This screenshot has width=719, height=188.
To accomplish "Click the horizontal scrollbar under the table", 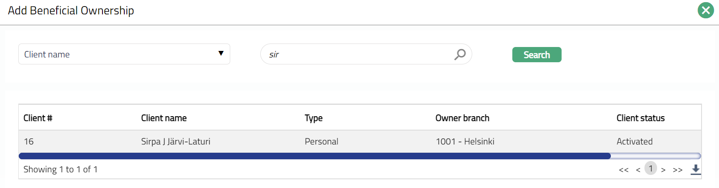I will 315,156.
